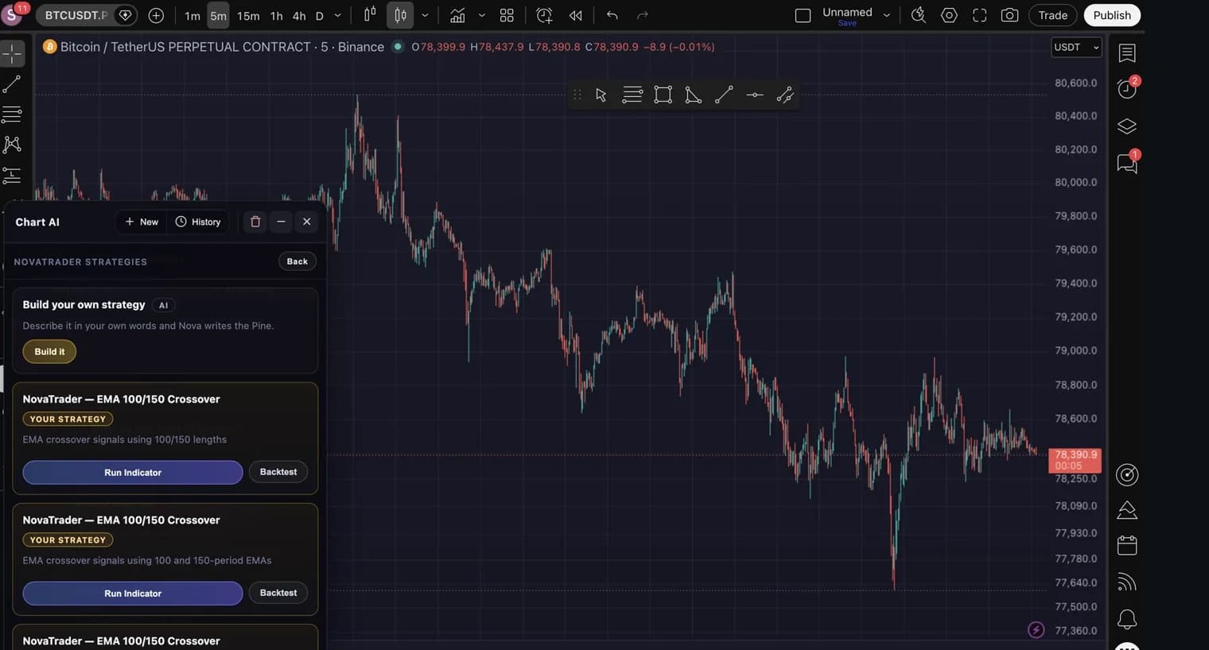The height and width of the screenshot is (650, 1209).
Task: Toggle fullscreen mode icon
Action: (x=980, y=15)
